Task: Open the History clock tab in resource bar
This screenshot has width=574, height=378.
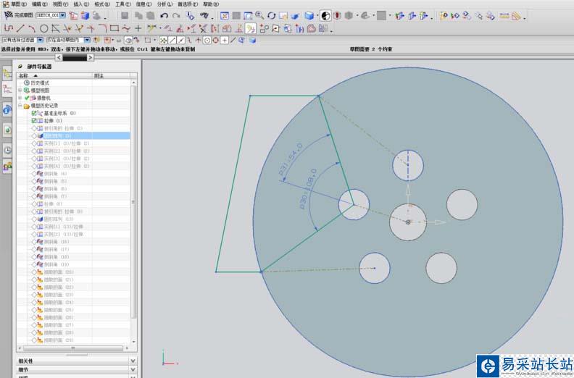Action: [x=7, y=150]
